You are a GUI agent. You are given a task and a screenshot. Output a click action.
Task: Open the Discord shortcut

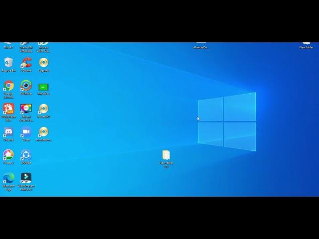pos(8,134)
